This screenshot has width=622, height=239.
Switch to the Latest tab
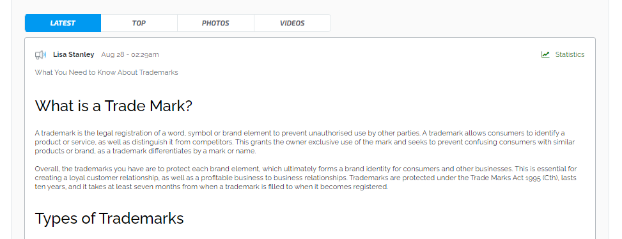[63, 23]
